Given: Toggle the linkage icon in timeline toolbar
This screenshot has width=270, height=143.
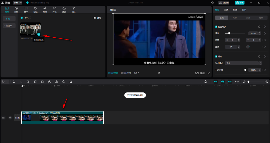Looking at the screenshot, I should point(230,82).
